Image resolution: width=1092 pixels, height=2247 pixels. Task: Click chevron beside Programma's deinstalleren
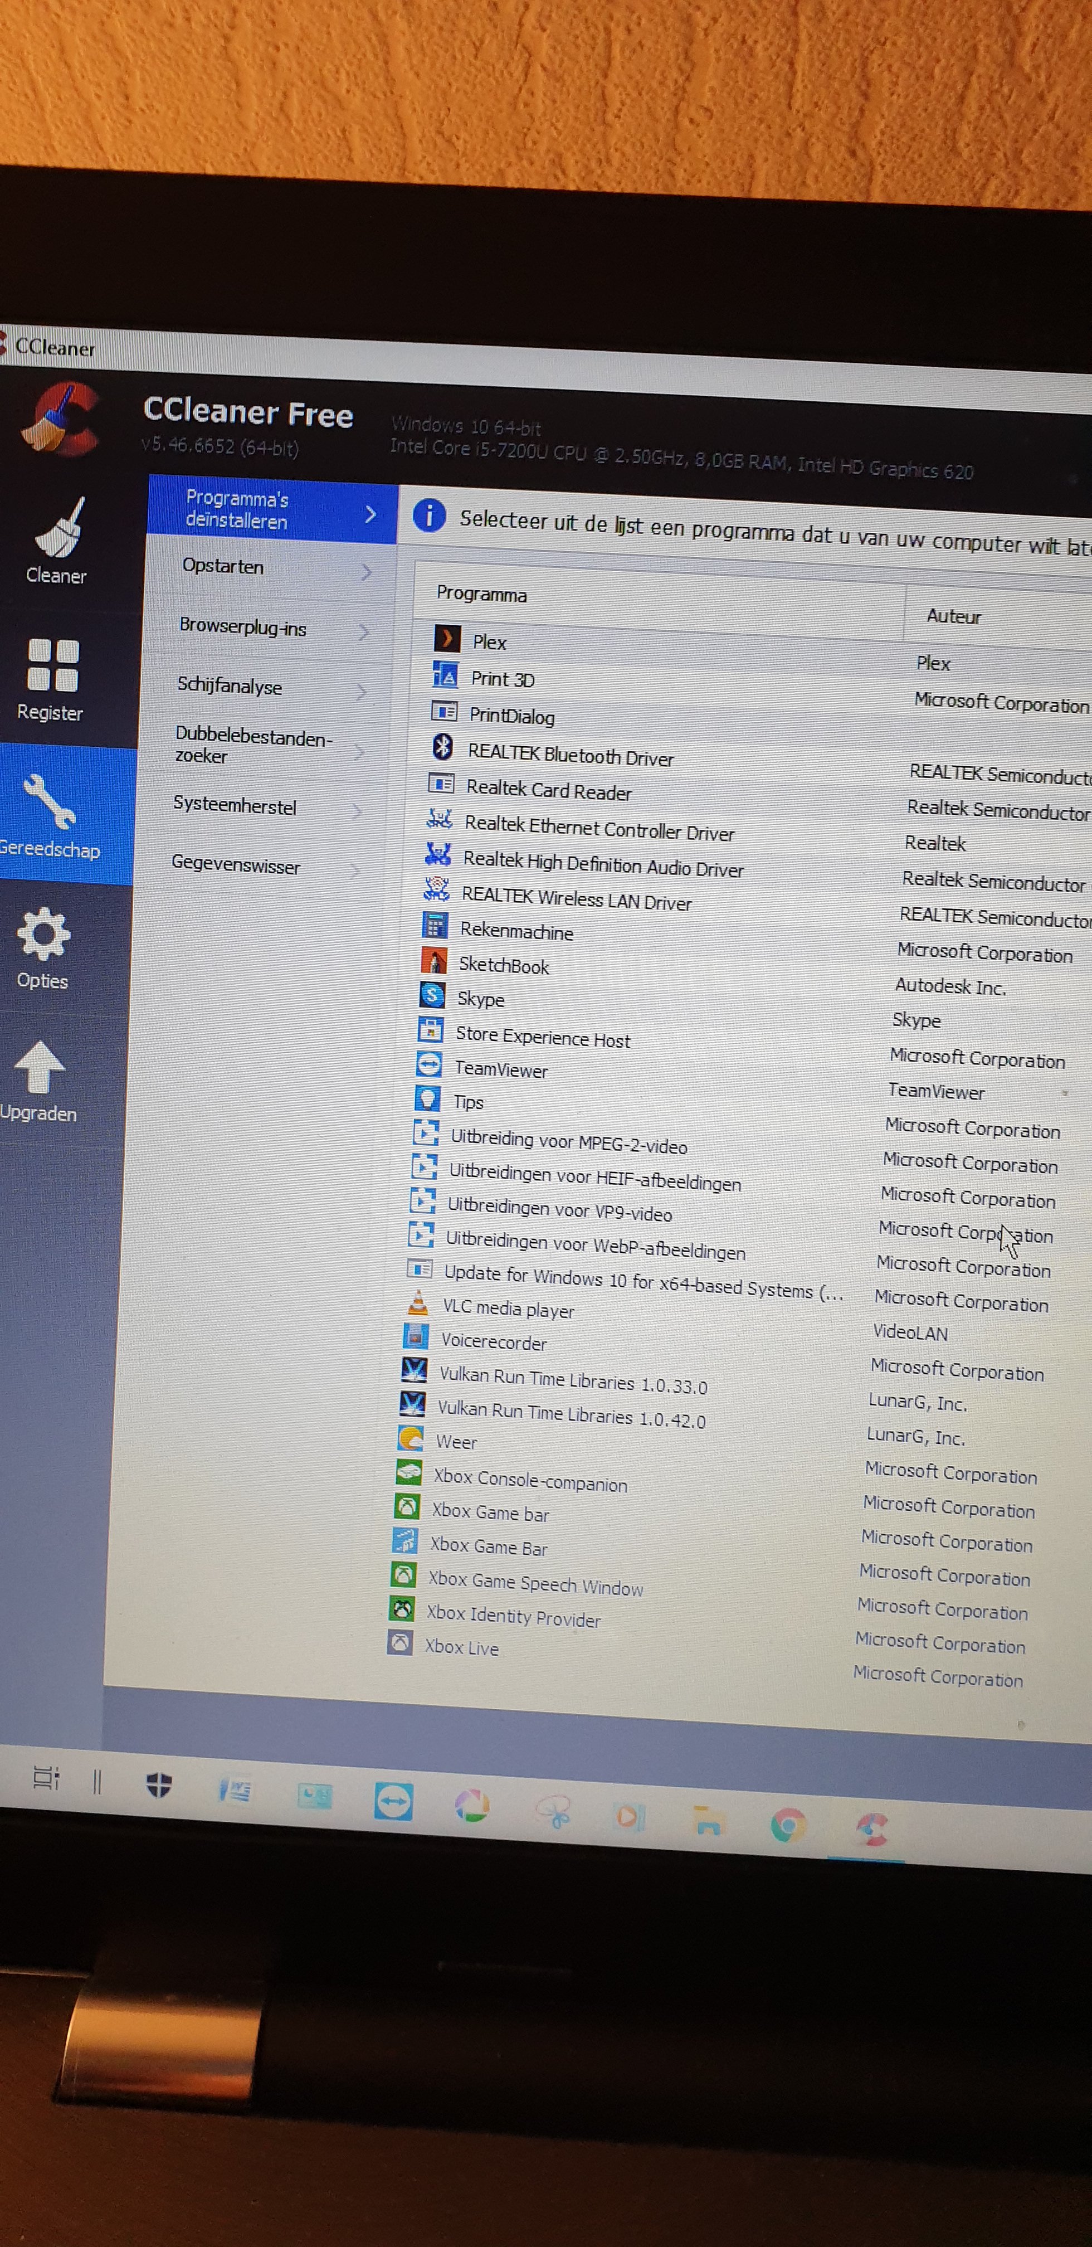370,514
